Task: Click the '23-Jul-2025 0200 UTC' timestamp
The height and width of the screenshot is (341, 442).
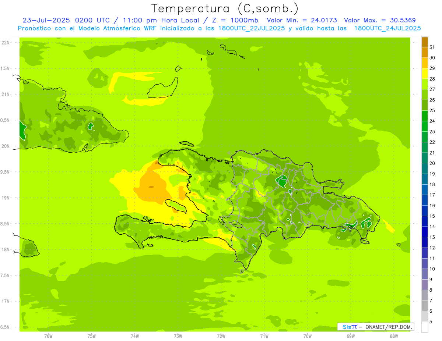Action: 66,20
